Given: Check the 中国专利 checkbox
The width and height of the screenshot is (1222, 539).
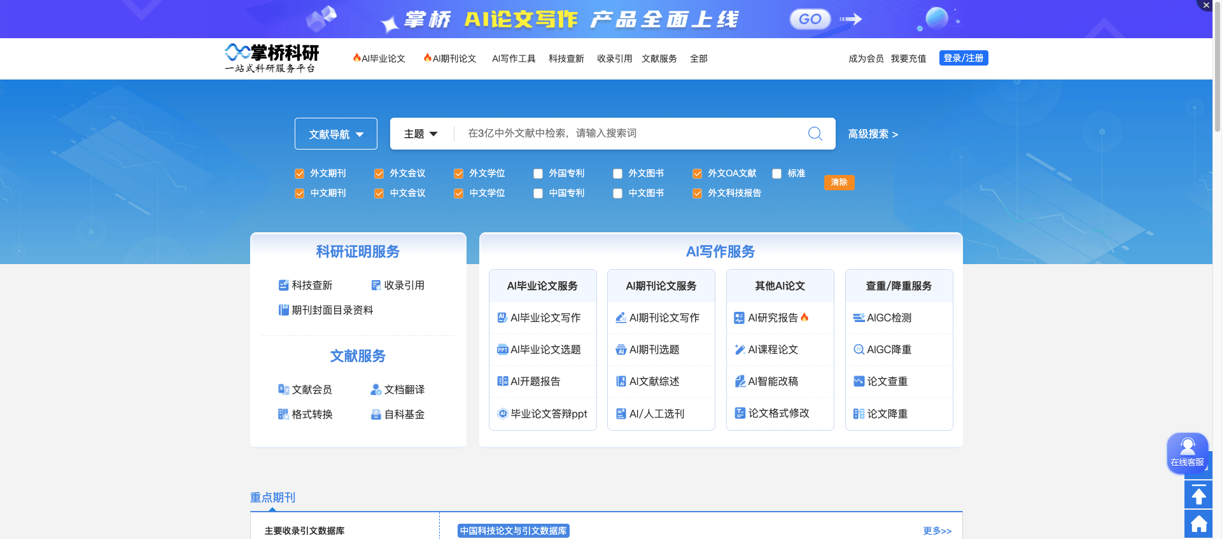Looking at the screenshot, I should pos(538,193).
